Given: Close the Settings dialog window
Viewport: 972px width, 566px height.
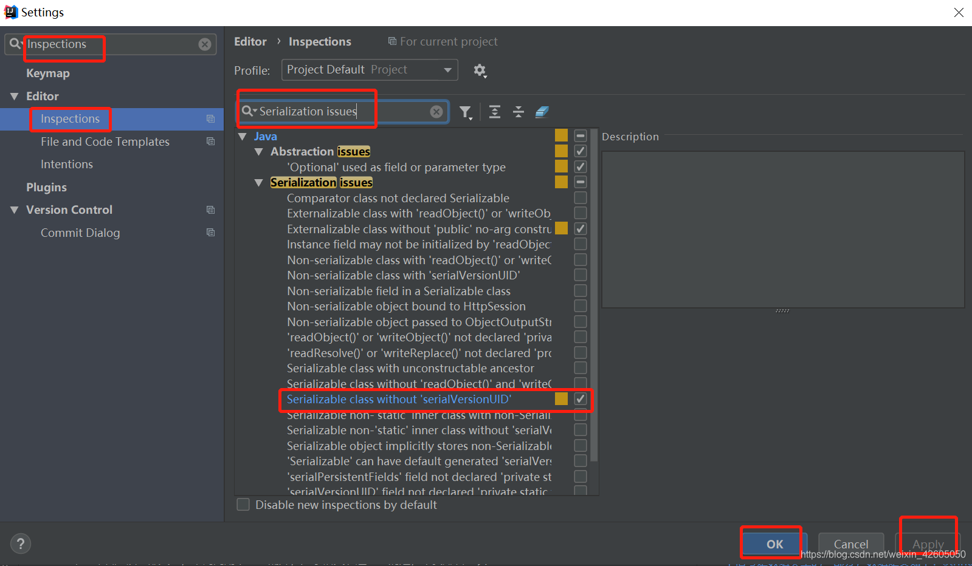Looking at the screenshot, I should click(x=959, y=12).
